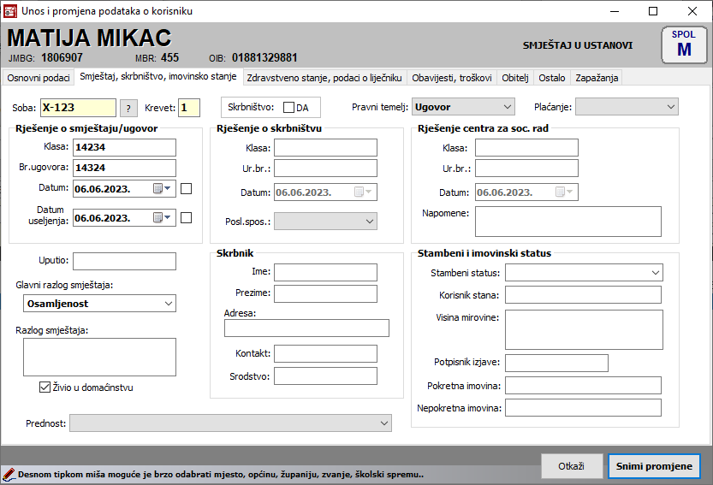
Task: Click the app icon in title bar
Action: coord(10,11)
